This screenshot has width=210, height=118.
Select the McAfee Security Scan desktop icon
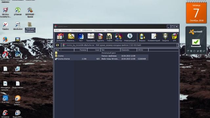pyautogui.click(x=5, y=12)
